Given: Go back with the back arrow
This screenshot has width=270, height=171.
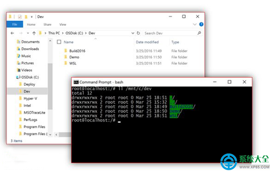Looking at the screenshot, I should [x=12, y=33].
